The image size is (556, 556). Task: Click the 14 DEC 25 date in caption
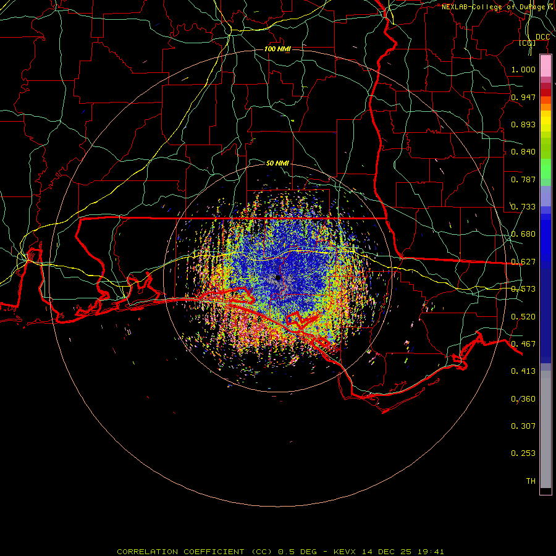pyautogui.click(x=387, y=552)
